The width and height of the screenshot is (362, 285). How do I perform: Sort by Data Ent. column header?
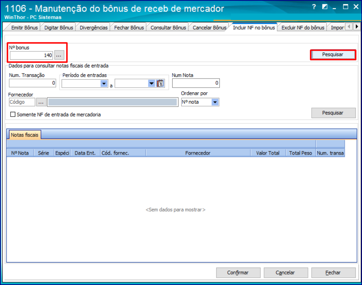[x=85, y=153]
